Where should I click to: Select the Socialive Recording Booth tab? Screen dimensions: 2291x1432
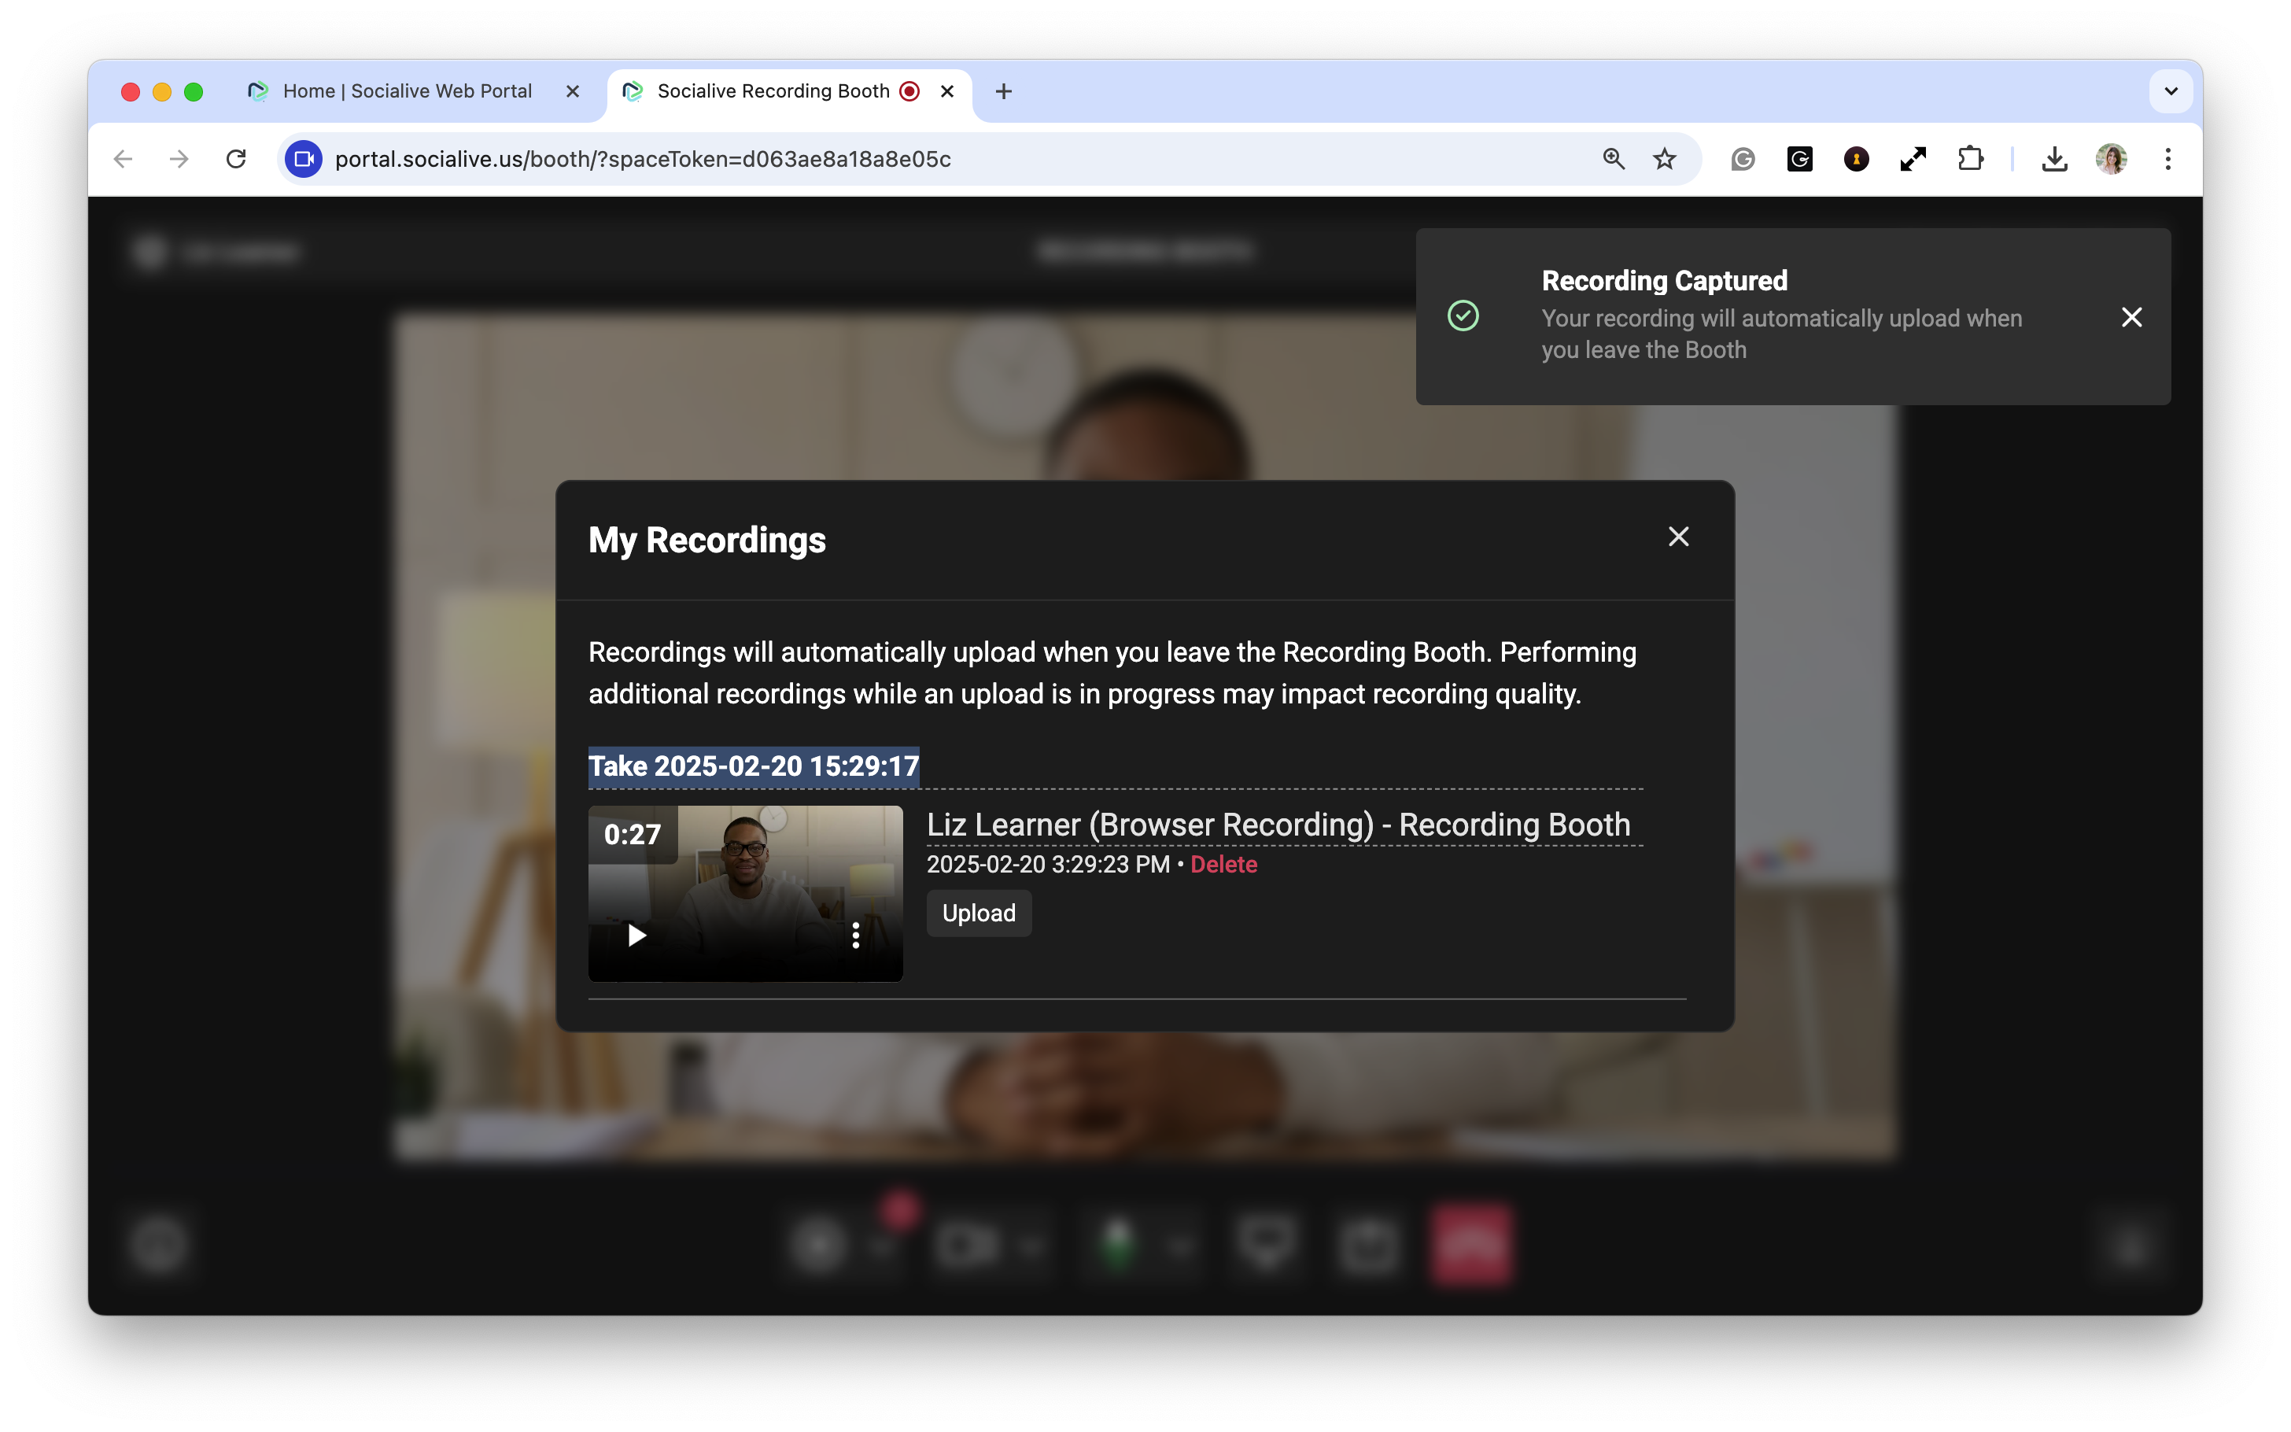773,91
